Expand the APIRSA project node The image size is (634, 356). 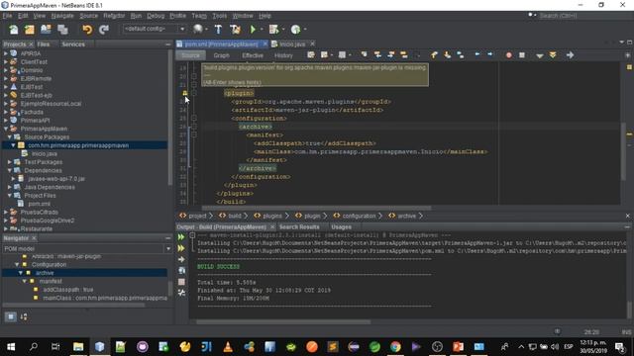pyautogui.click(x=6, y=53)
